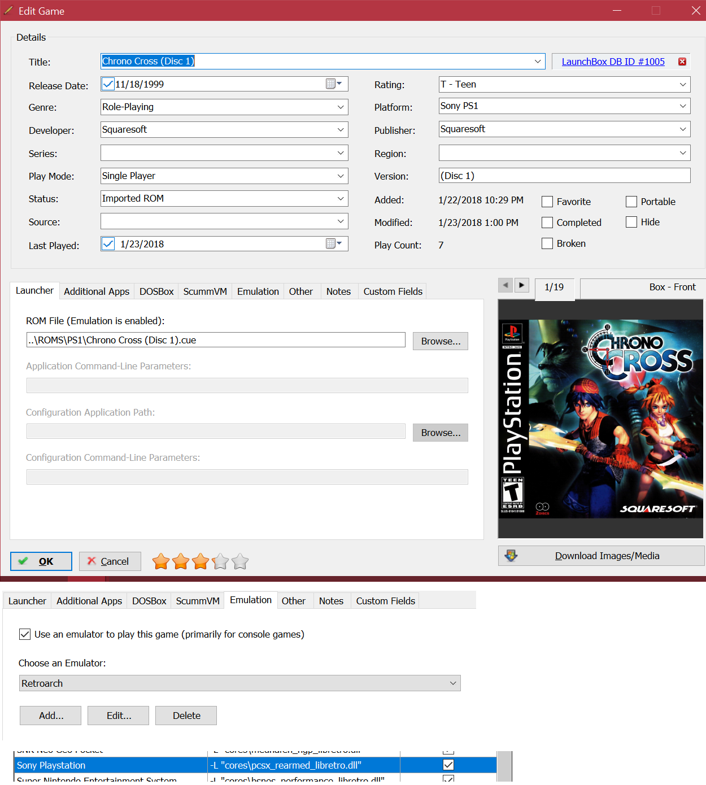The image size is (706, 785).
Task: Open the Choose an Emulator dropdown
Action: (x=453, y=683)
